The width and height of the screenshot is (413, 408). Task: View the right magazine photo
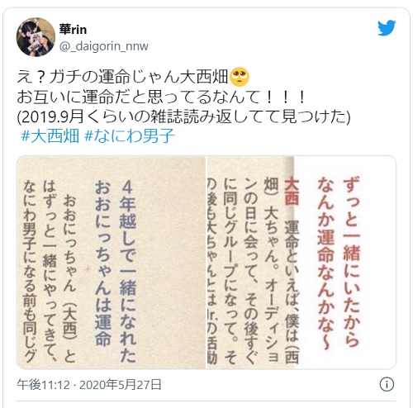coord(301,263)
